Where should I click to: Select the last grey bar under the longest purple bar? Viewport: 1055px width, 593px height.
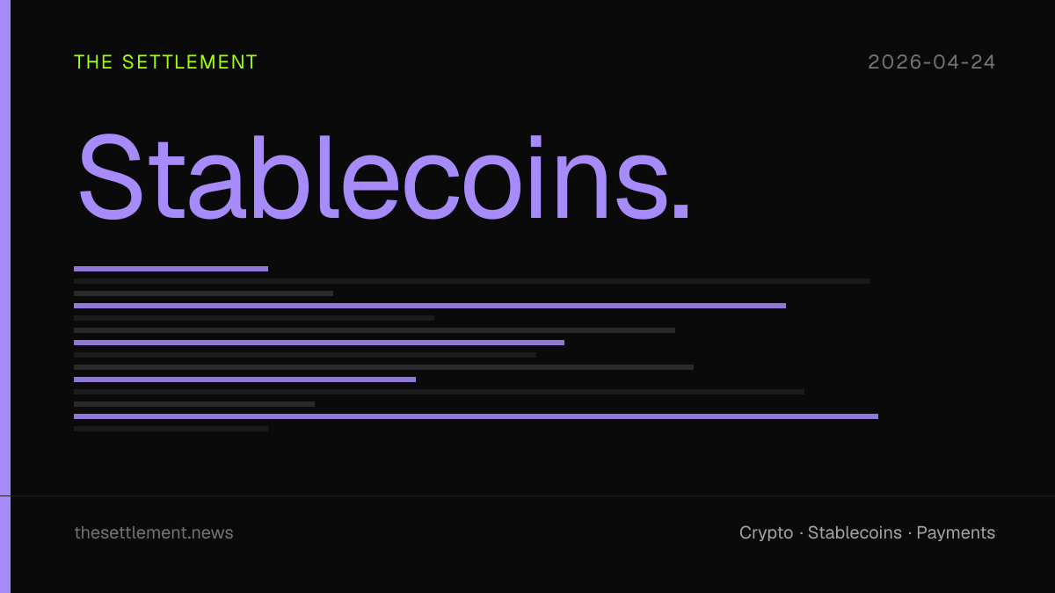pos(171,429)
